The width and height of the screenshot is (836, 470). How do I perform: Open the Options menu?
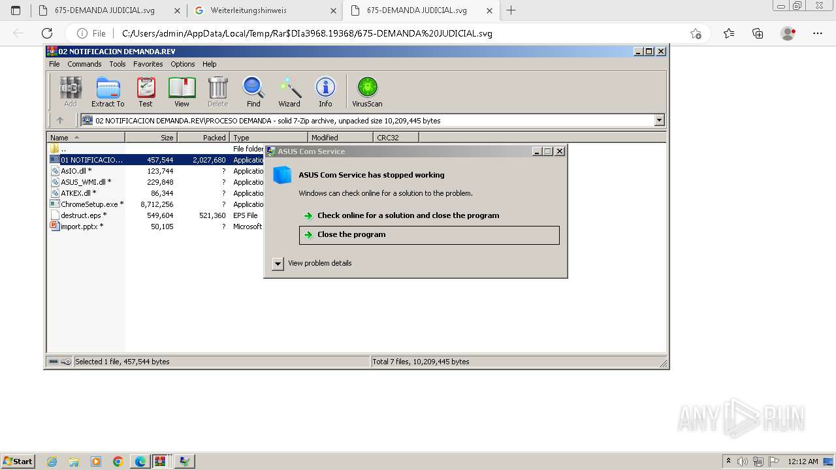pos(183,64)
